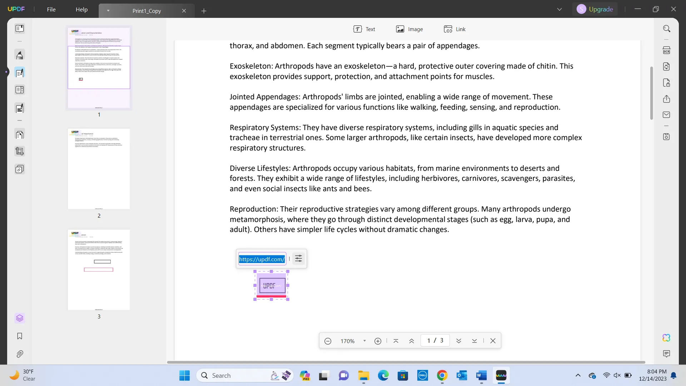Viewport: 686px width, 386px height.
Task: Click the bookmarks panel icon
Action: click(20, 336)
